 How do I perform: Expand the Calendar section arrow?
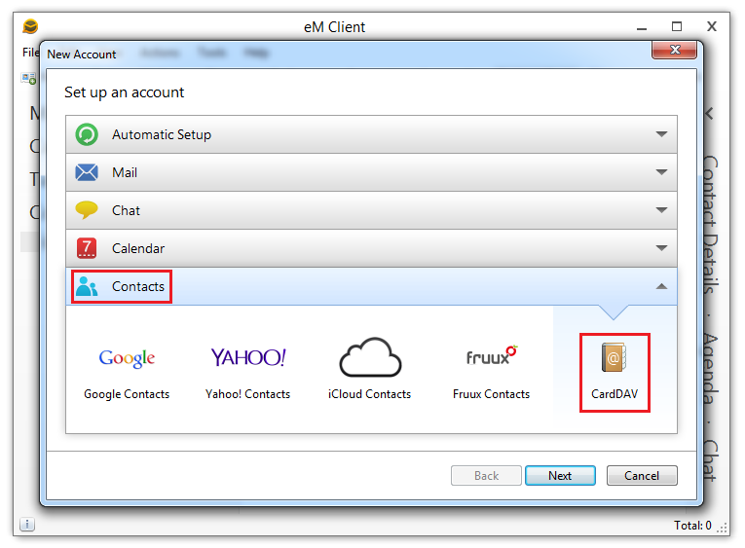click(661, 248)
